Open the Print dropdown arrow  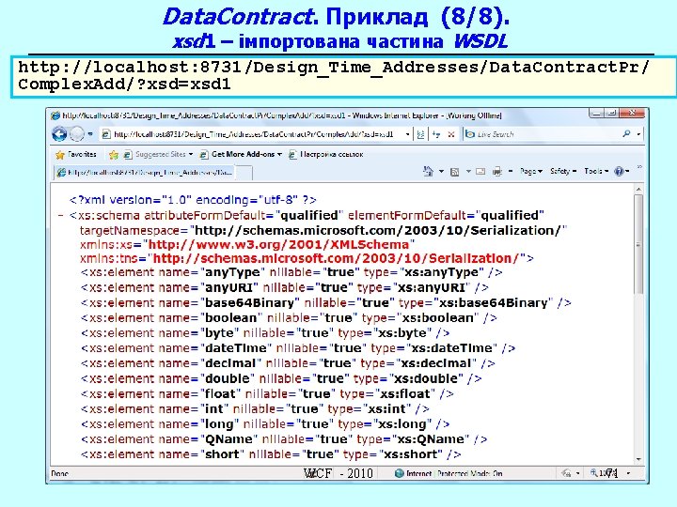[x=510, y=172]
